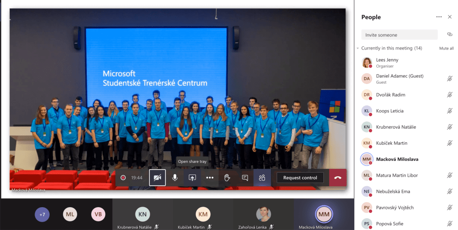Select Macková Miloslava in the People list
The width and height of the screenshot is (458, 230).
point(407,159)
